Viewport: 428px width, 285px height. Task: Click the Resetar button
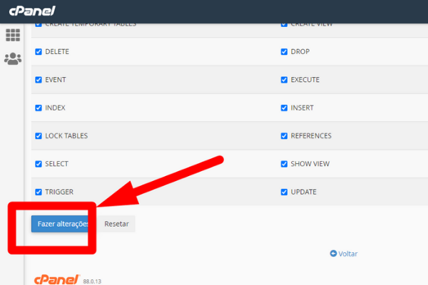pos(116,224)
